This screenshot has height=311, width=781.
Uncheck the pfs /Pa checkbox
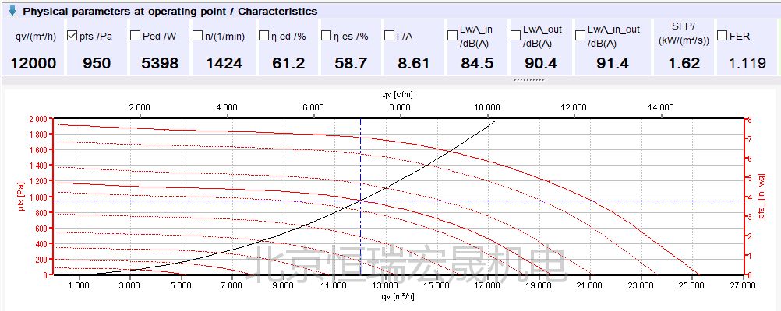pos(72,36)
